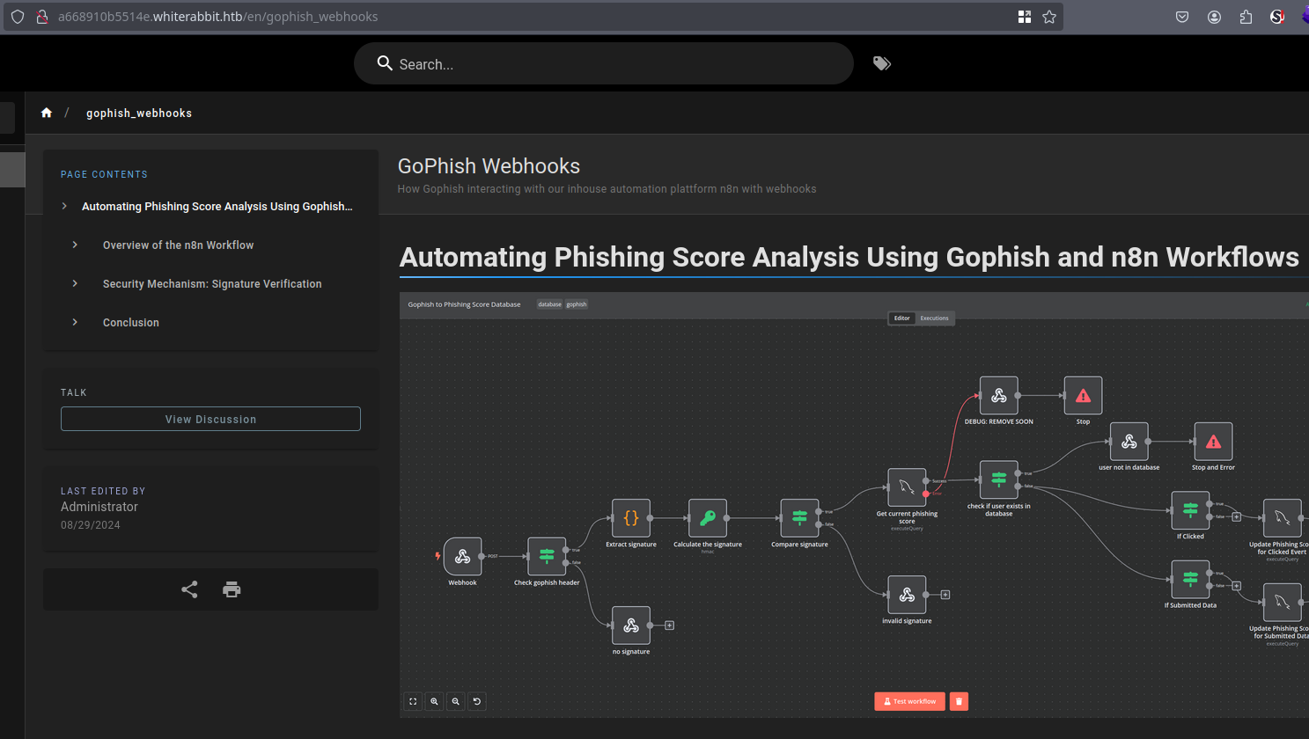Open Firefox account profile icon
Viewport: 1309px width, 739px height.
pos(1214,17)
